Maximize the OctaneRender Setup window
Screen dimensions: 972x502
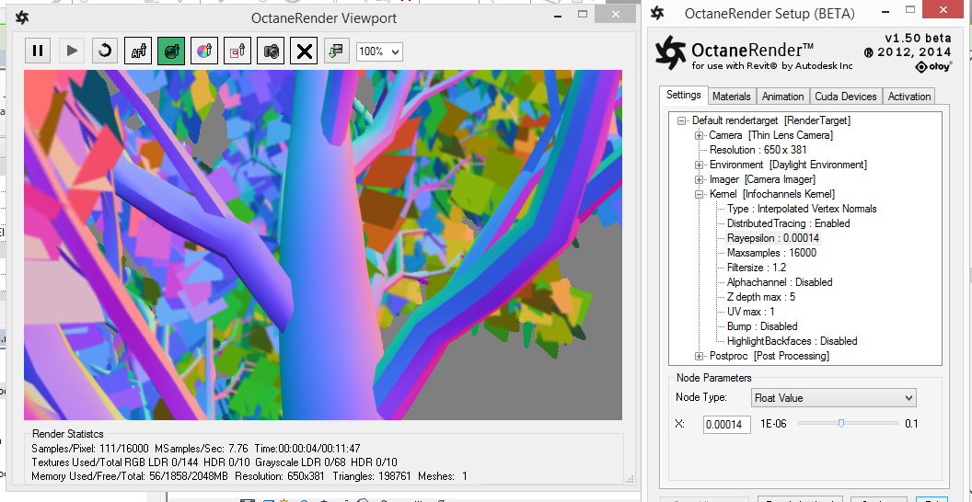point(910,10)
